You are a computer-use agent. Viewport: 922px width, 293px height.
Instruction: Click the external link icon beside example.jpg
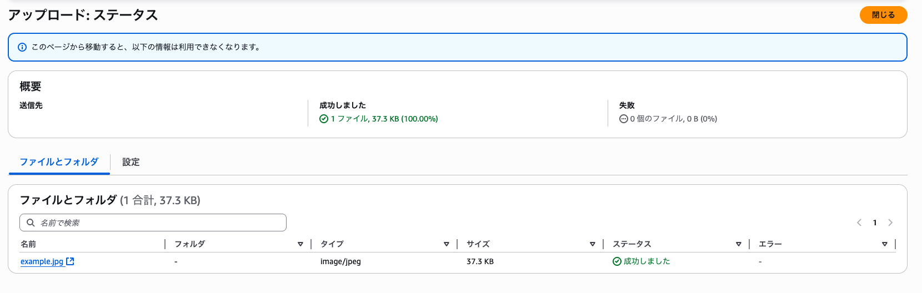coord(70,261)
